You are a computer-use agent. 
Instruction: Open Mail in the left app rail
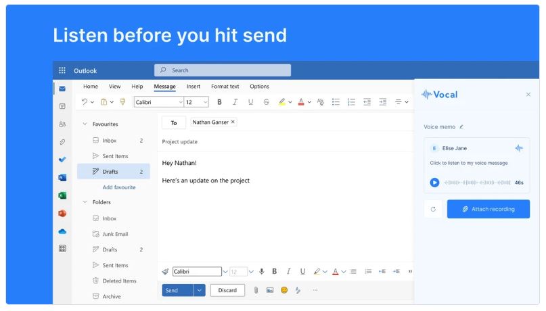(62, 89)
